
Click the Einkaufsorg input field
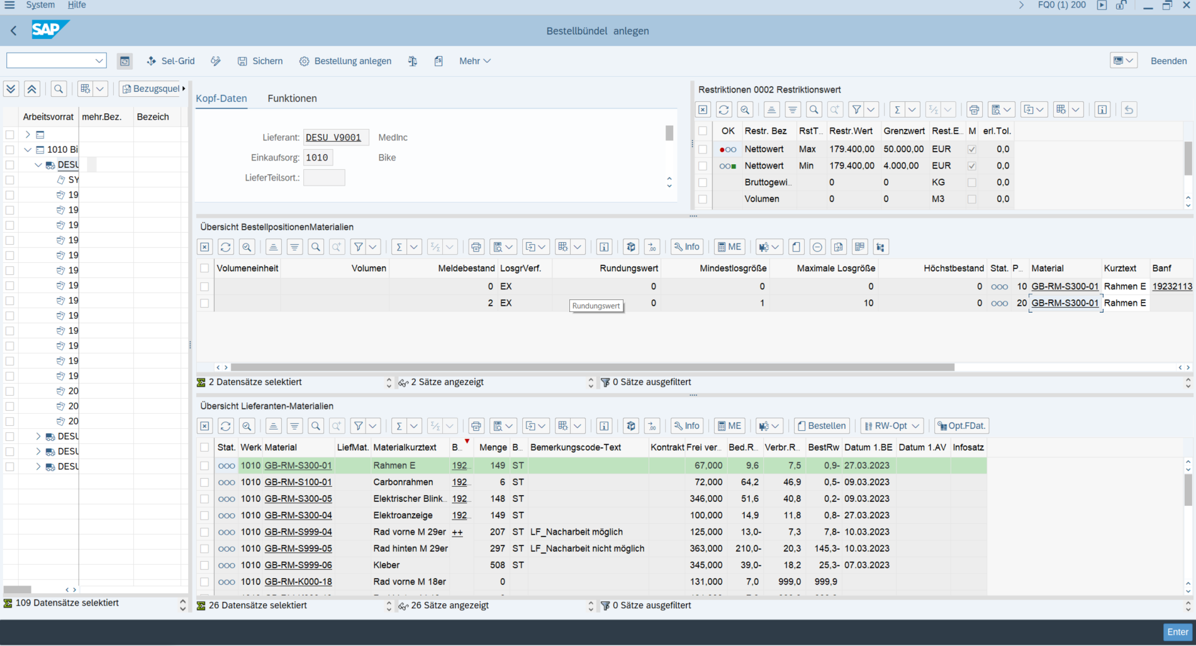coord(318,158)
